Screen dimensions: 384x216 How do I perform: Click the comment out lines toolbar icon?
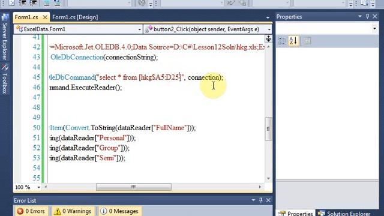click(47, 3)
